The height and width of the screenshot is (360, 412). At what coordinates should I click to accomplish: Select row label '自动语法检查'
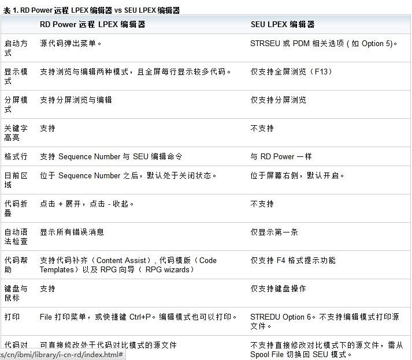(x=16, y=237)
